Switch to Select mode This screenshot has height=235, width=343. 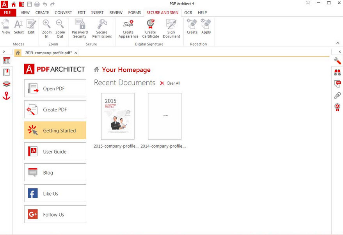tap(18, 28)
